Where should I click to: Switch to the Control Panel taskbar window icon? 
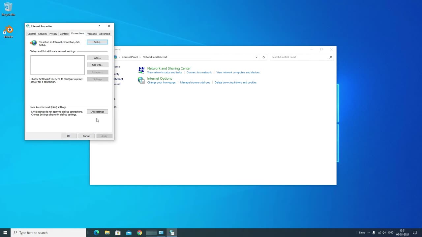pos(161,233)
